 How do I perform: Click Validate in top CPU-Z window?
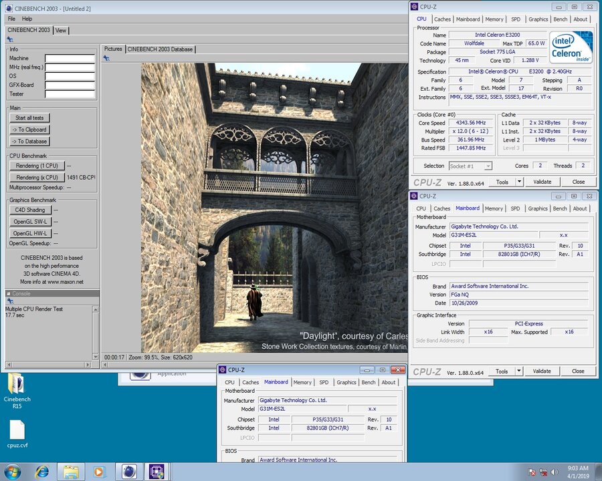pos(542,182)
